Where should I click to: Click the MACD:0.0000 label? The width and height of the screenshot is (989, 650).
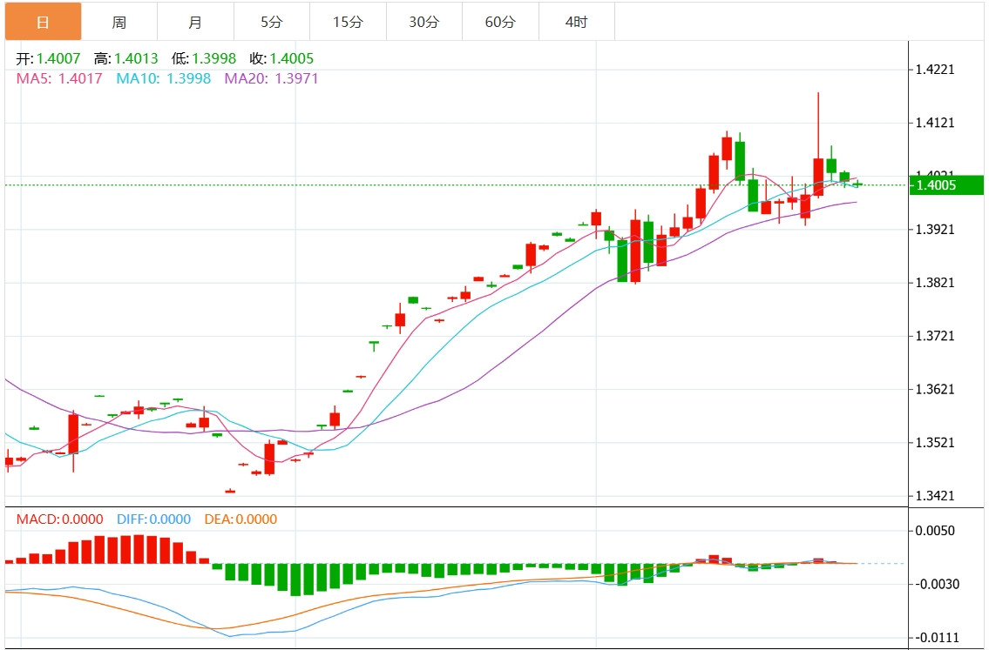click(59, 519)
